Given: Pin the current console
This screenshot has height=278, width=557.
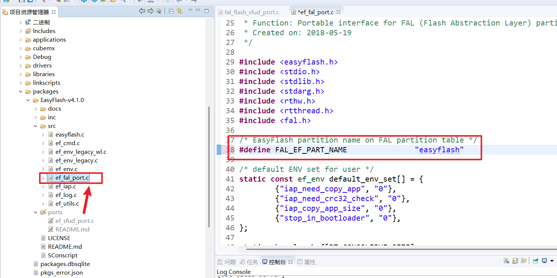Looking at the screenshot, I should 536,261.
